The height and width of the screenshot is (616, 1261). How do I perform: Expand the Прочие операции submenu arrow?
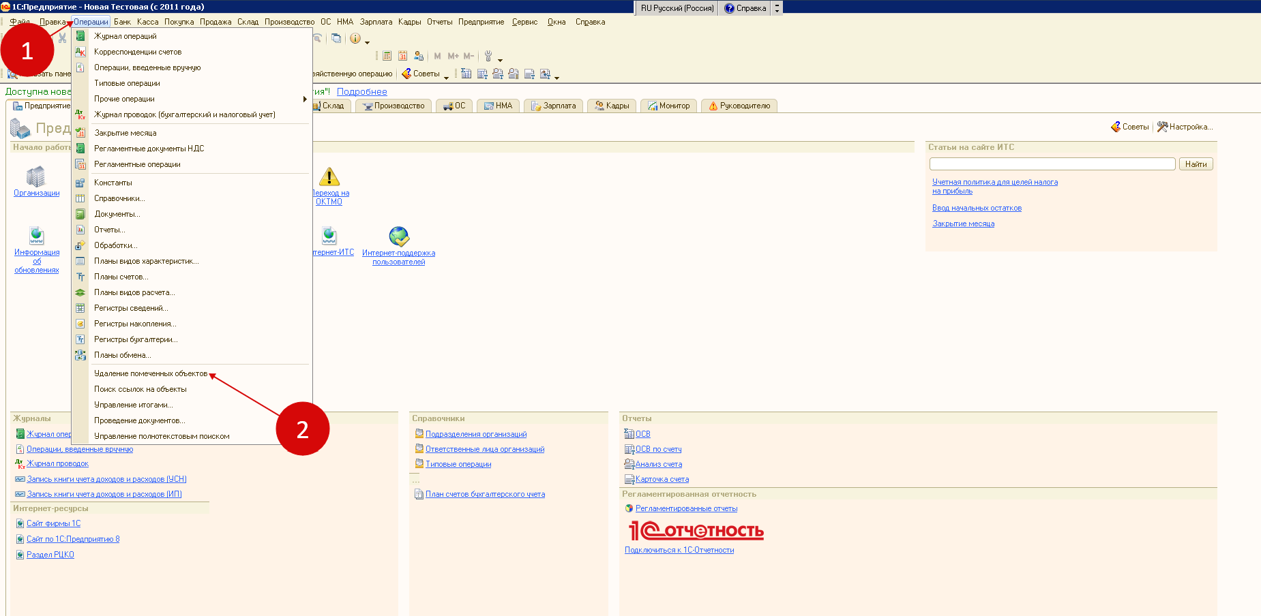tap(305, 99)
